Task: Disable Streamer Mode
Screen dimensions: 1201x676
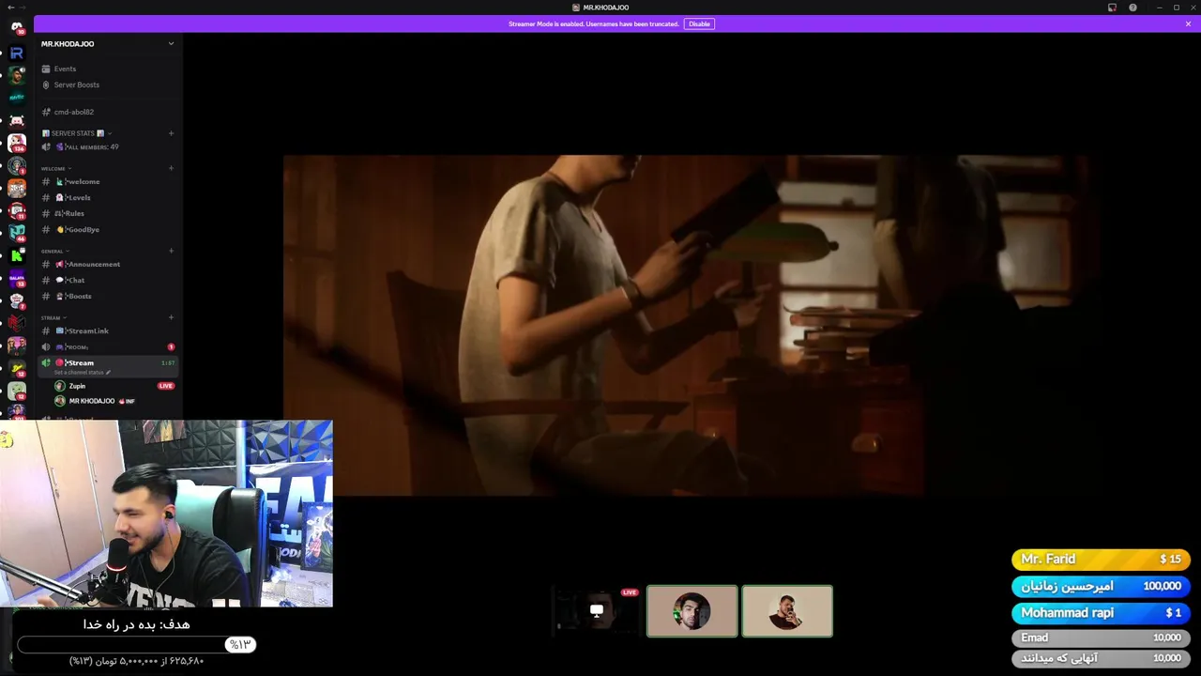Action: (x=699, y=23)
